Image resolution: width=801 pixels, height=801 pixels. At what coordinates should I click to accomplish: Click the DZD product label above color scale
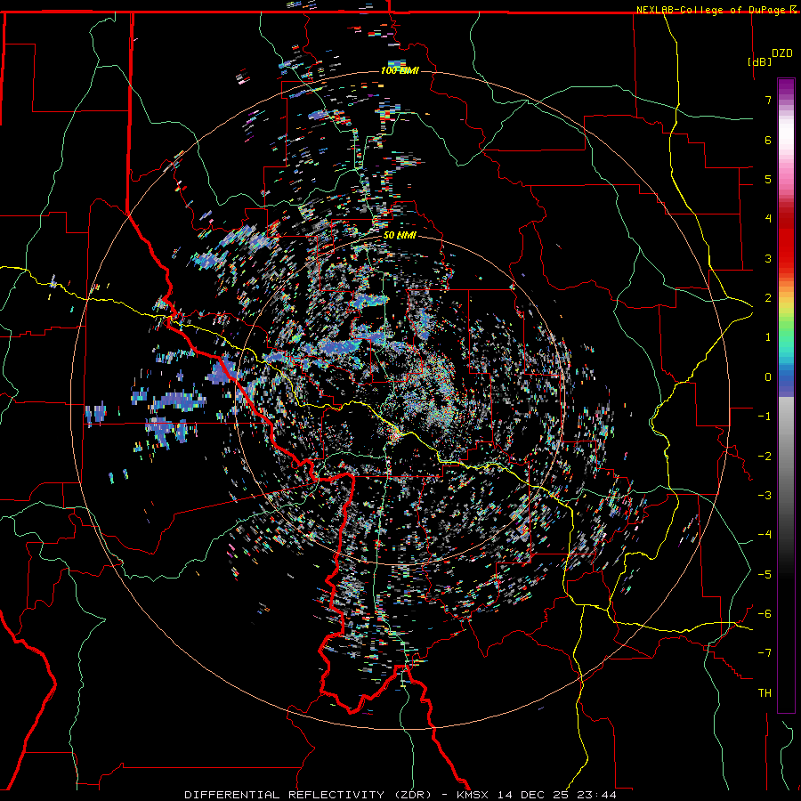coord(782,53)
